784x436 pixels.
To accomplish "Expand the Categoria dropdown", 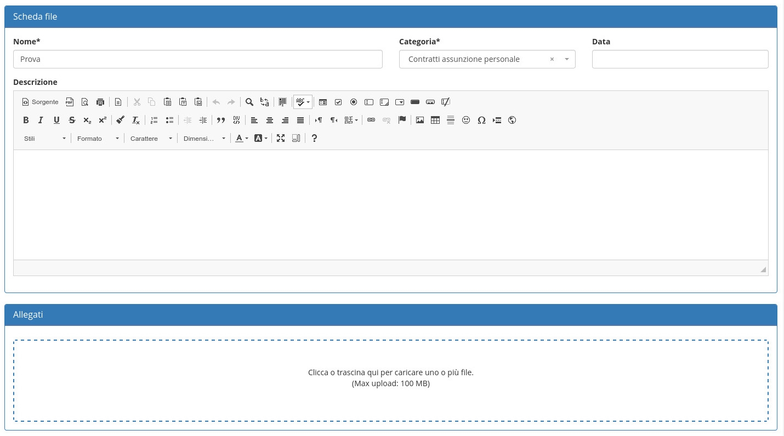I will point(566,59).
